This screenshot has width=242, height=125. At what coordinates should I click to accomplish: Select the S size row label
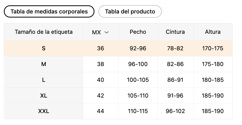pos(44,49)
